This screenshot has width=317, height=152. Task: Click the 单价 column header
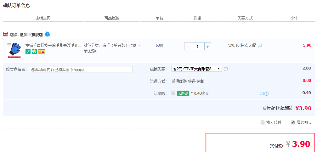coord(159,18)
